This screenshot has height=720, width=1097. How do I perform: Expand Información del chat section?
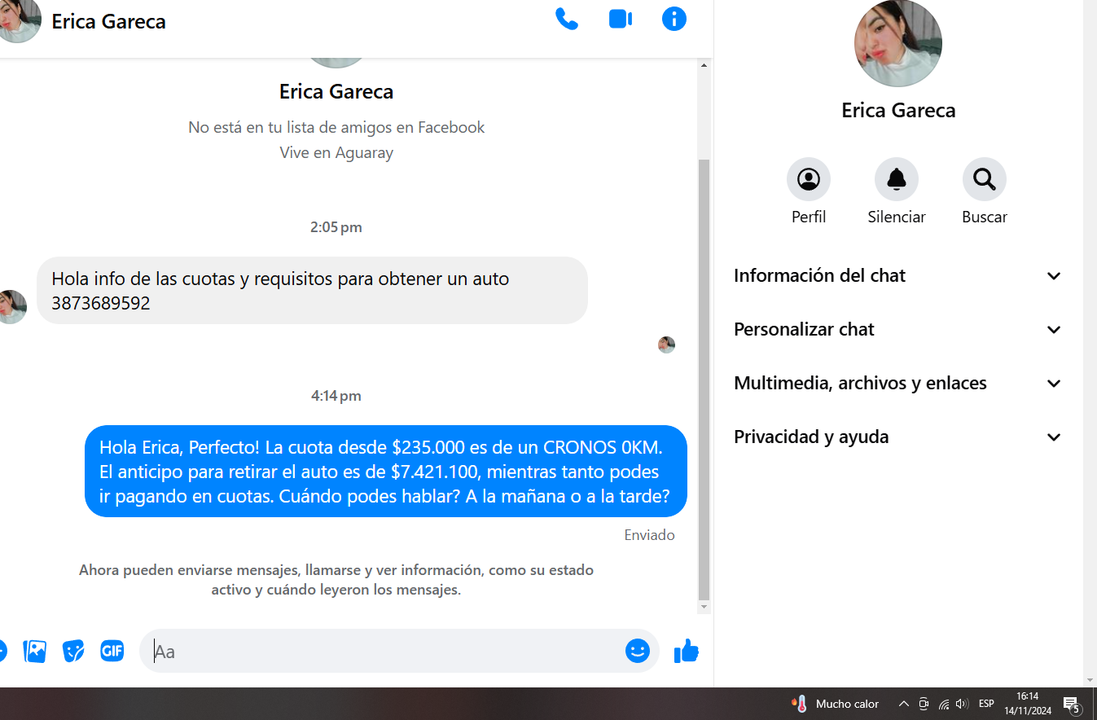[898, 275]
